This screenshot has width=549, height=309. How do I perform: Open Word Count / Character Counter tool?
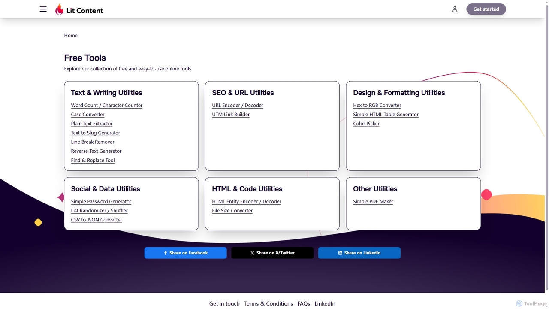point(107,105)
